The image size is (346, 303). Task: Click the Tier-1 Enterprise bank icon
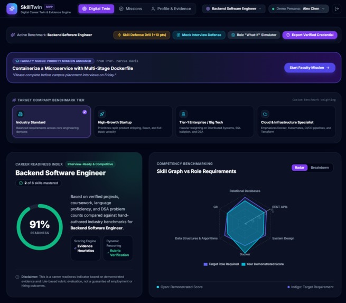(x=183, y=114)
